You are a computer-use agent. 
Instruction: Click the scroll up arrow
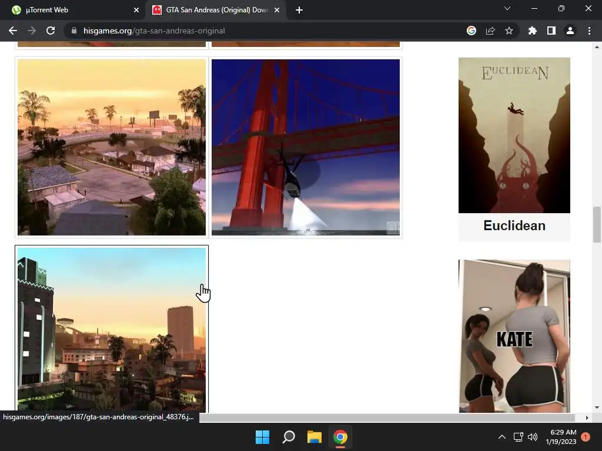[x=597, y=47]
